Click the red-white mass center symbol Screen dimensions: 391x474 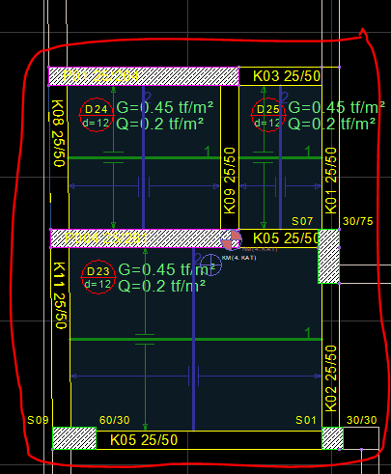pos(232,239)
